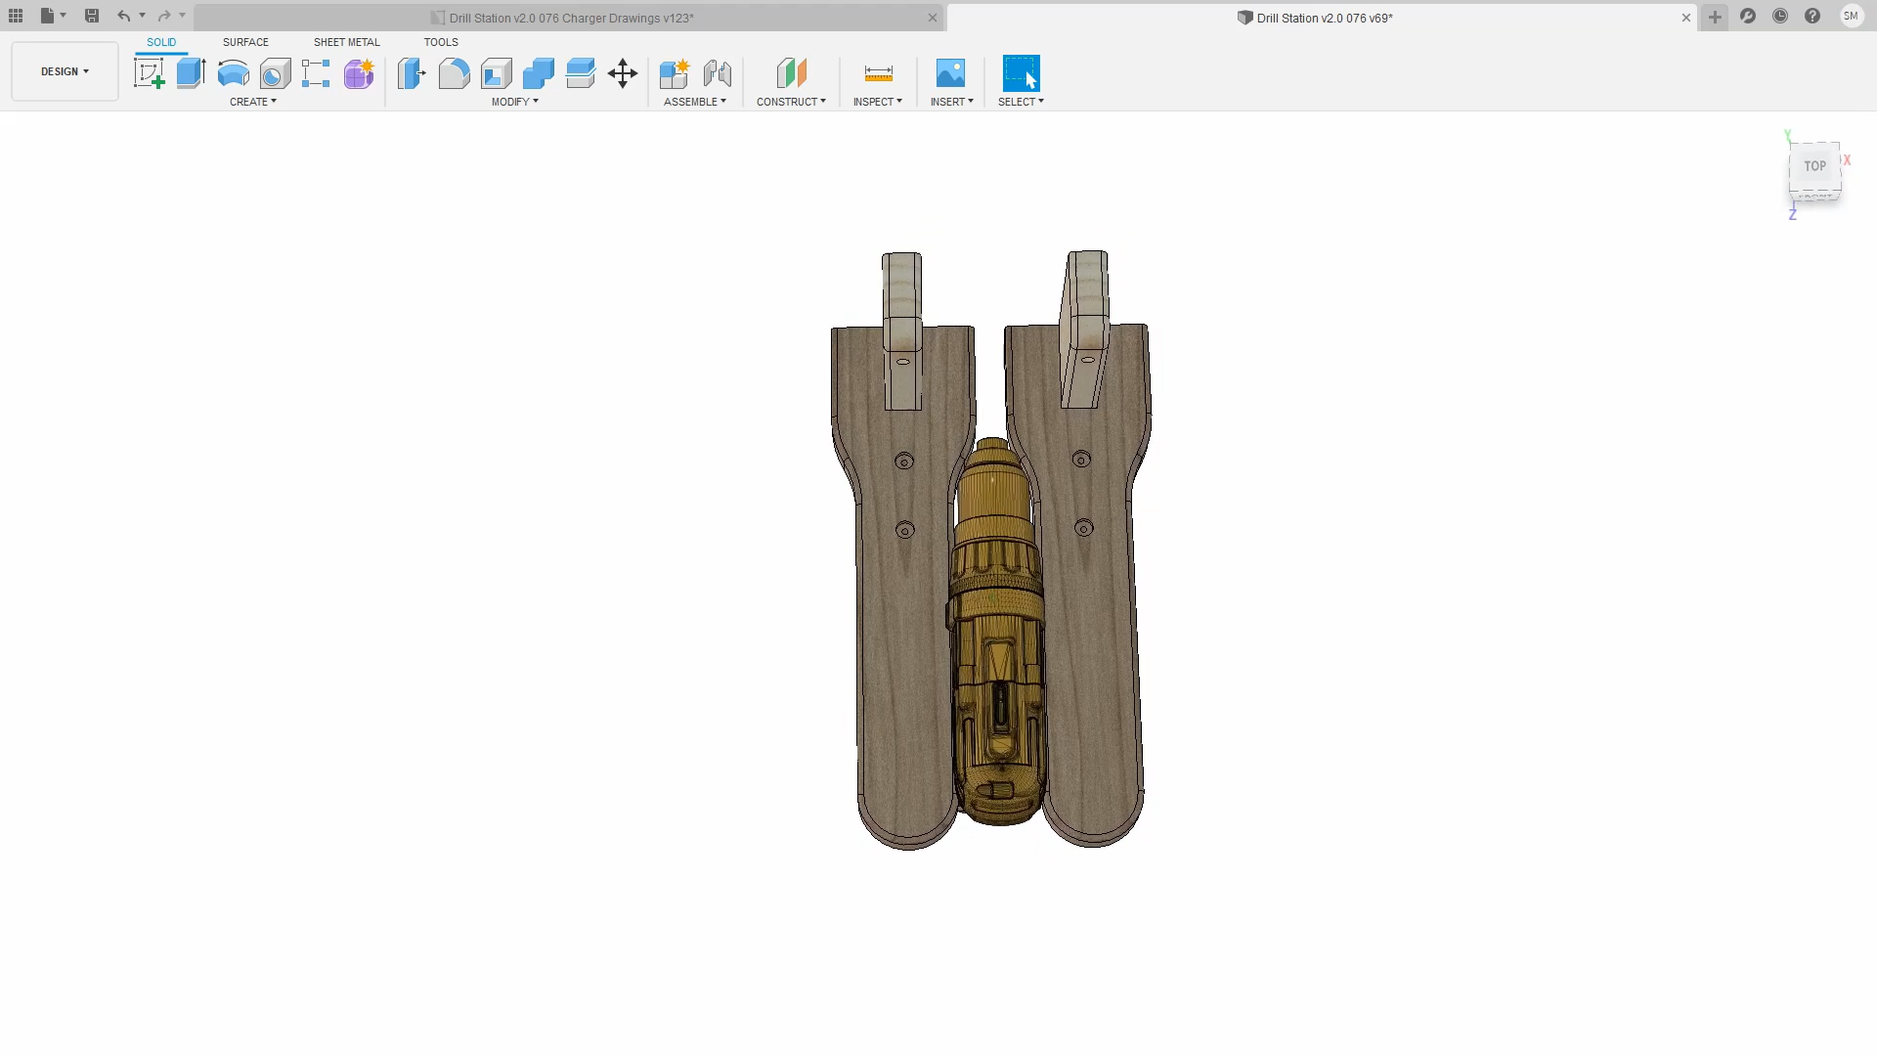Select the Shell tool
This screenshot has width=1877, height=1056.
point(496,73)
